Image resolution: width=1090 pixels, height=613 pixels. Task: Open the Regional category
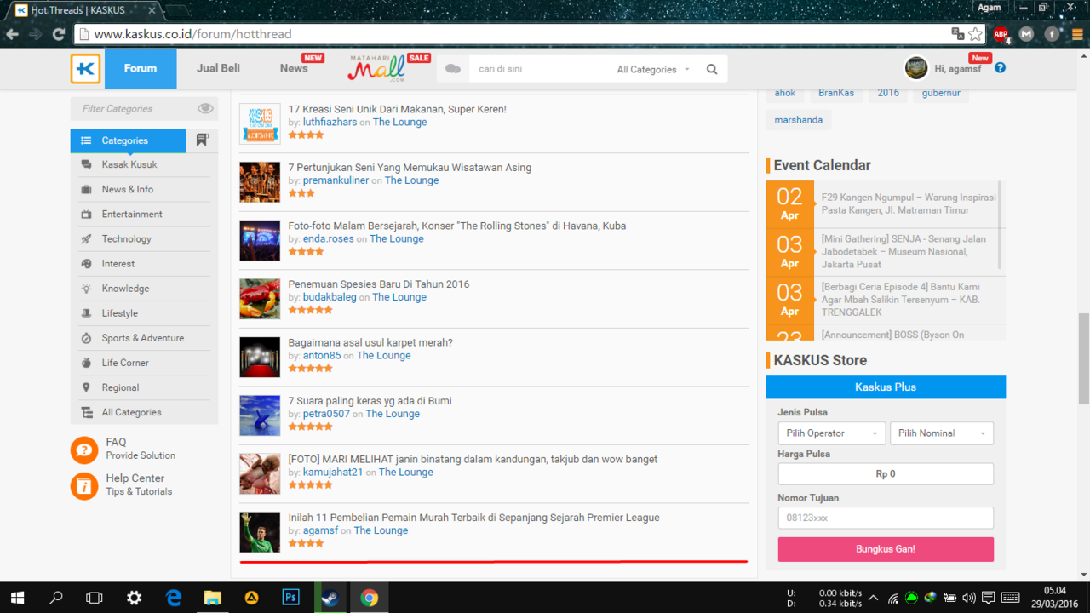coord(120,387)
